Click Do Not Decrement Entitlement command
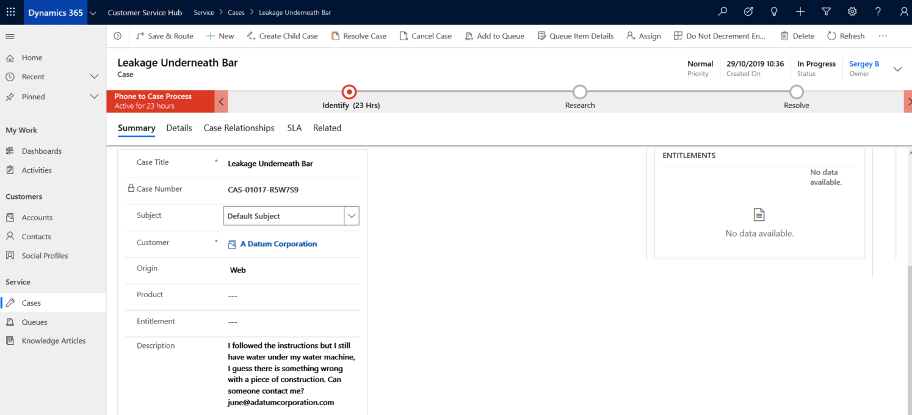 (x=719, y=36)
